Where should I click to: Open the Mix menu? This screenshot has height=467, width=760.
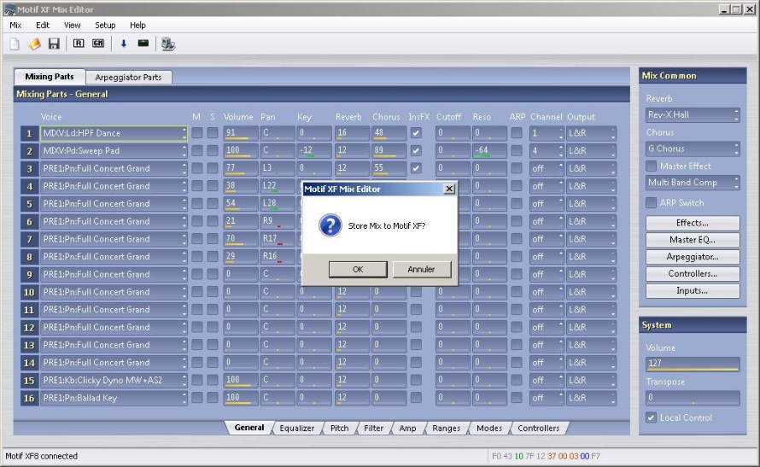[x=15, y=26]
